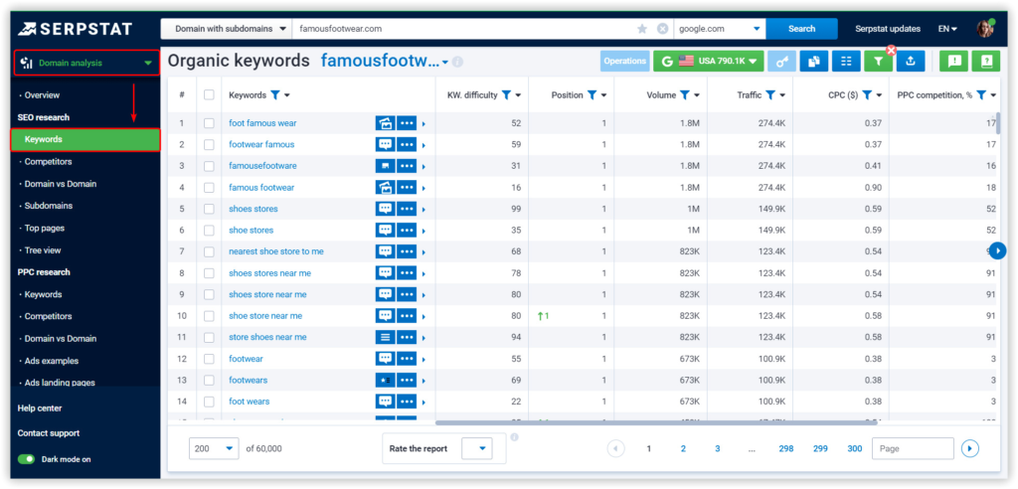
Task: Click the export upload icon button
Action: point(911,61)
